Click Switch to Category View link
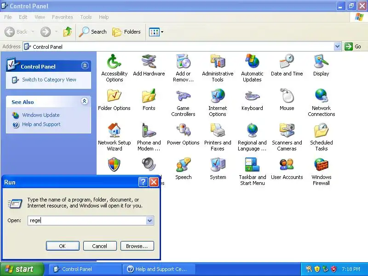The width and height of the screenshot is (368, 276). pyautogui.click(x=49, y=80)
